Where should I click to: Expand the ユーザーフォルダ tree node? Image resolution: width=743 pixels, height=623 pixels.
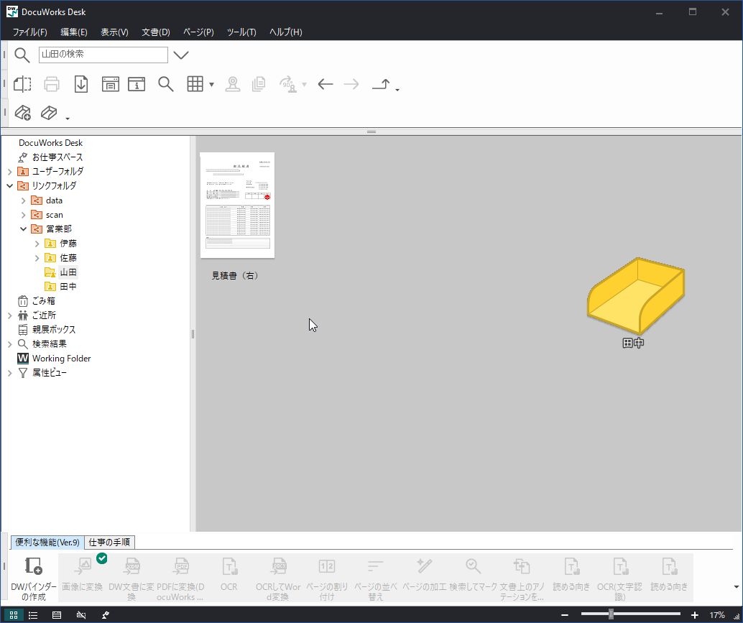click(x=10, y=172)
